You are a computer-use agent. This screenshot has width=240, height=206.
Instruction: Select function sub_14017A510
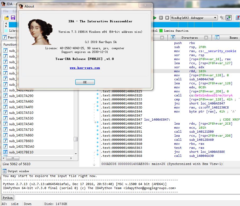(x=21, y=113)
